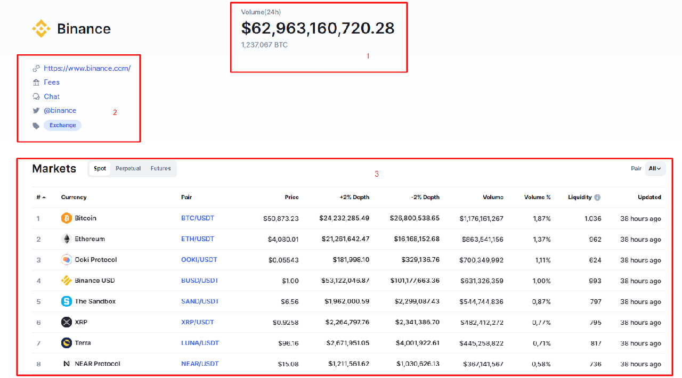This screenshot has width=682, height=378.
Task: Click the XRP coin logo in row 6
Action: pos(66,322)
